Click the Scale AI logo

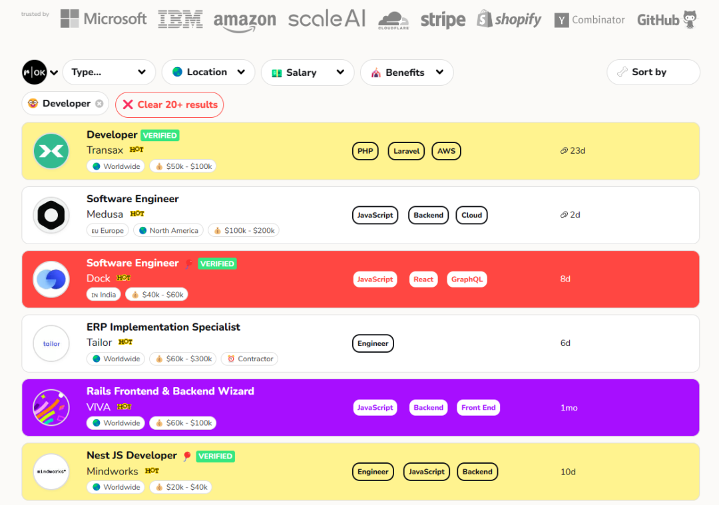coord(327,19)
